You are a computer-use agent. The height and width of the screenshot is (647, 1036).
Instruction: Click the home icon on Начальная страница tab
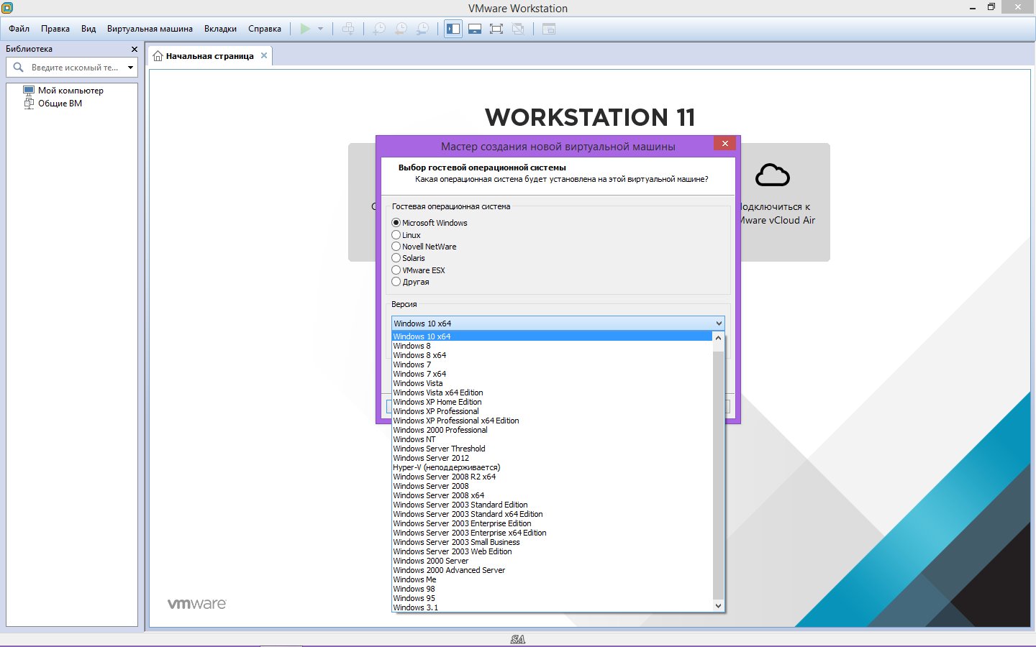pos(158,56)
